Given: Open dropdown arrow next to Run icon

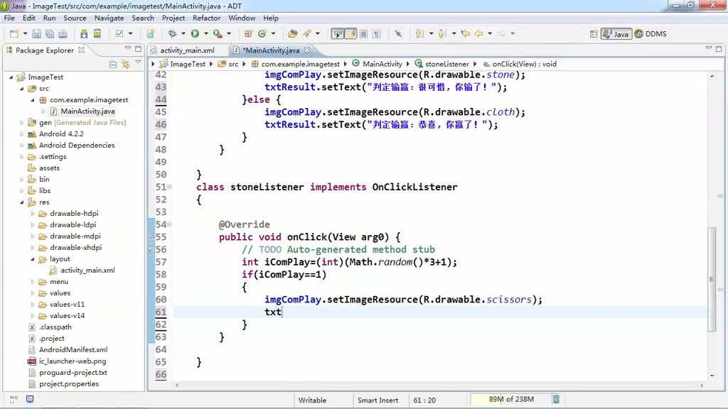Looking at the screenshot, I should (205, 34).
